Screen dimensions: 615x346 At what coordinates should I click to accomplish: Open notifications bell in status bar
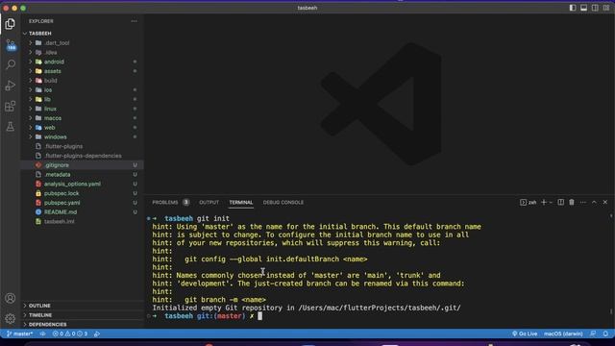pyautogui.click(x=605, y=334)
